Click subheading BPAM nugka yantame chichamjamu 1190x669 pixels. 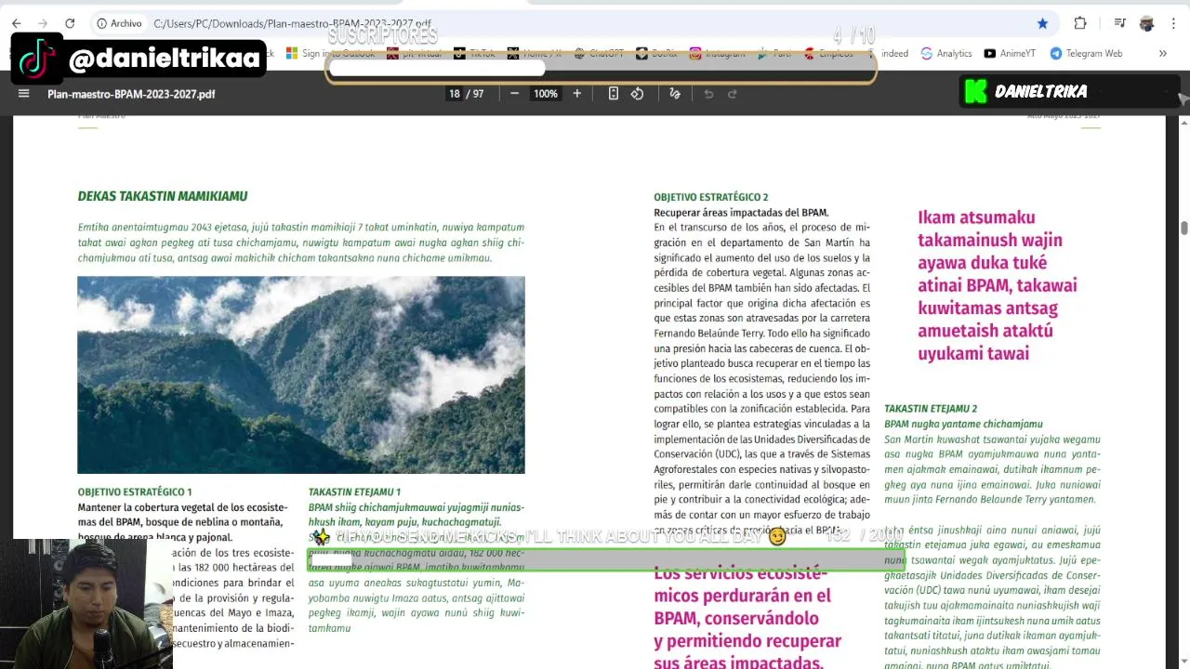click(963, 424)
